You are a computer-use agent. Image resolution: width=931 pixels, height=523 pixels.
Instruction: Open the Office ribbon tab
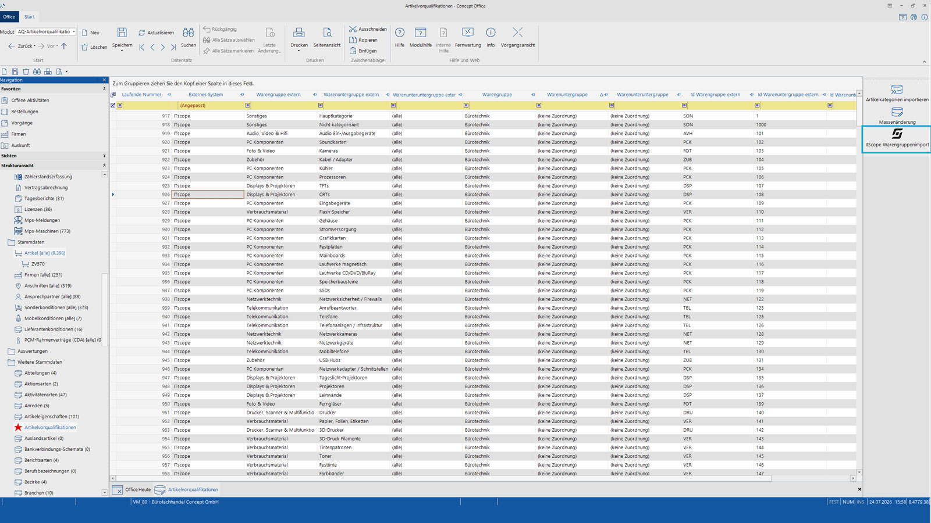tap(9, 17)
